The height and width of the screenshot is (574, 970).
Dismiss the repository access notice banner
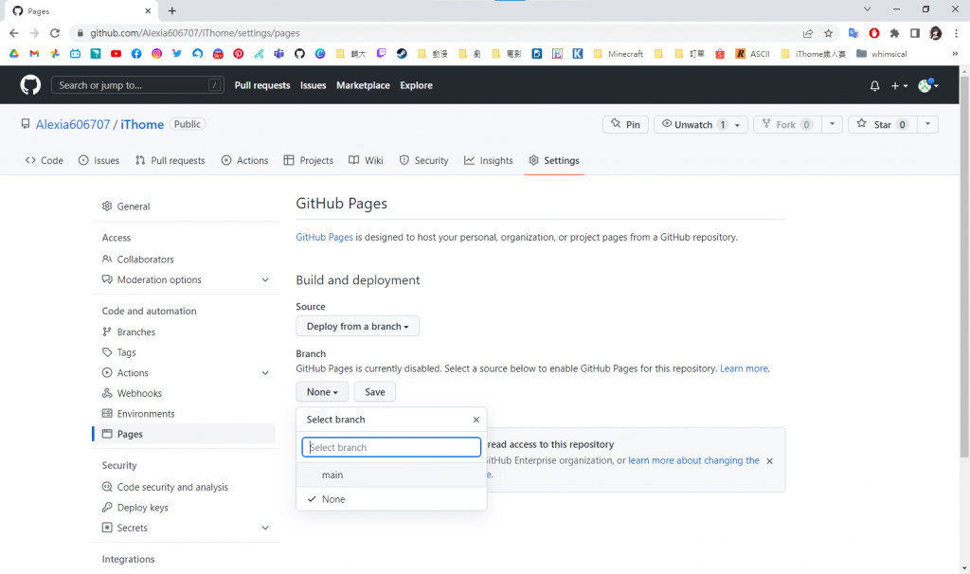(769, 460)
